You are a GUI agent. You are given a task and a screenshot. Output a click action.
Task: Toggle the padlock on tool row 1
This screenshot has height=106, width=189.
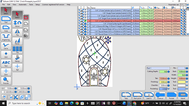82,13
